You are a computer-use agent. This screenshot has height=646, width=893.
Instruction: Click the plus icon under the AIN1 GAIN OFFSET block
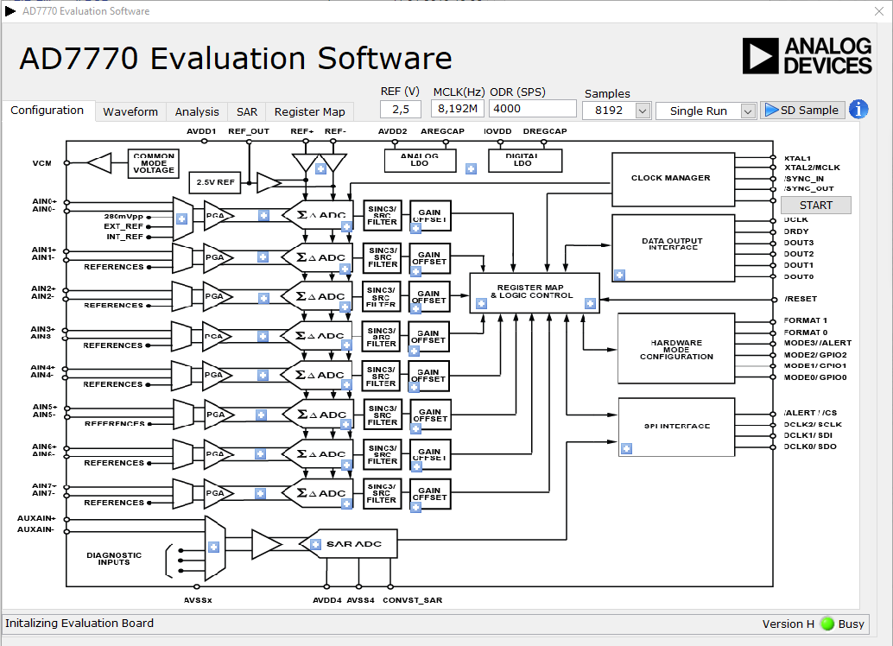tap(415, 271)
